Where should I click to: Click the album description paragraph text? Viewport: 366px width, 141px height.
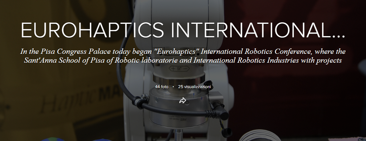[x=183, y=56]
